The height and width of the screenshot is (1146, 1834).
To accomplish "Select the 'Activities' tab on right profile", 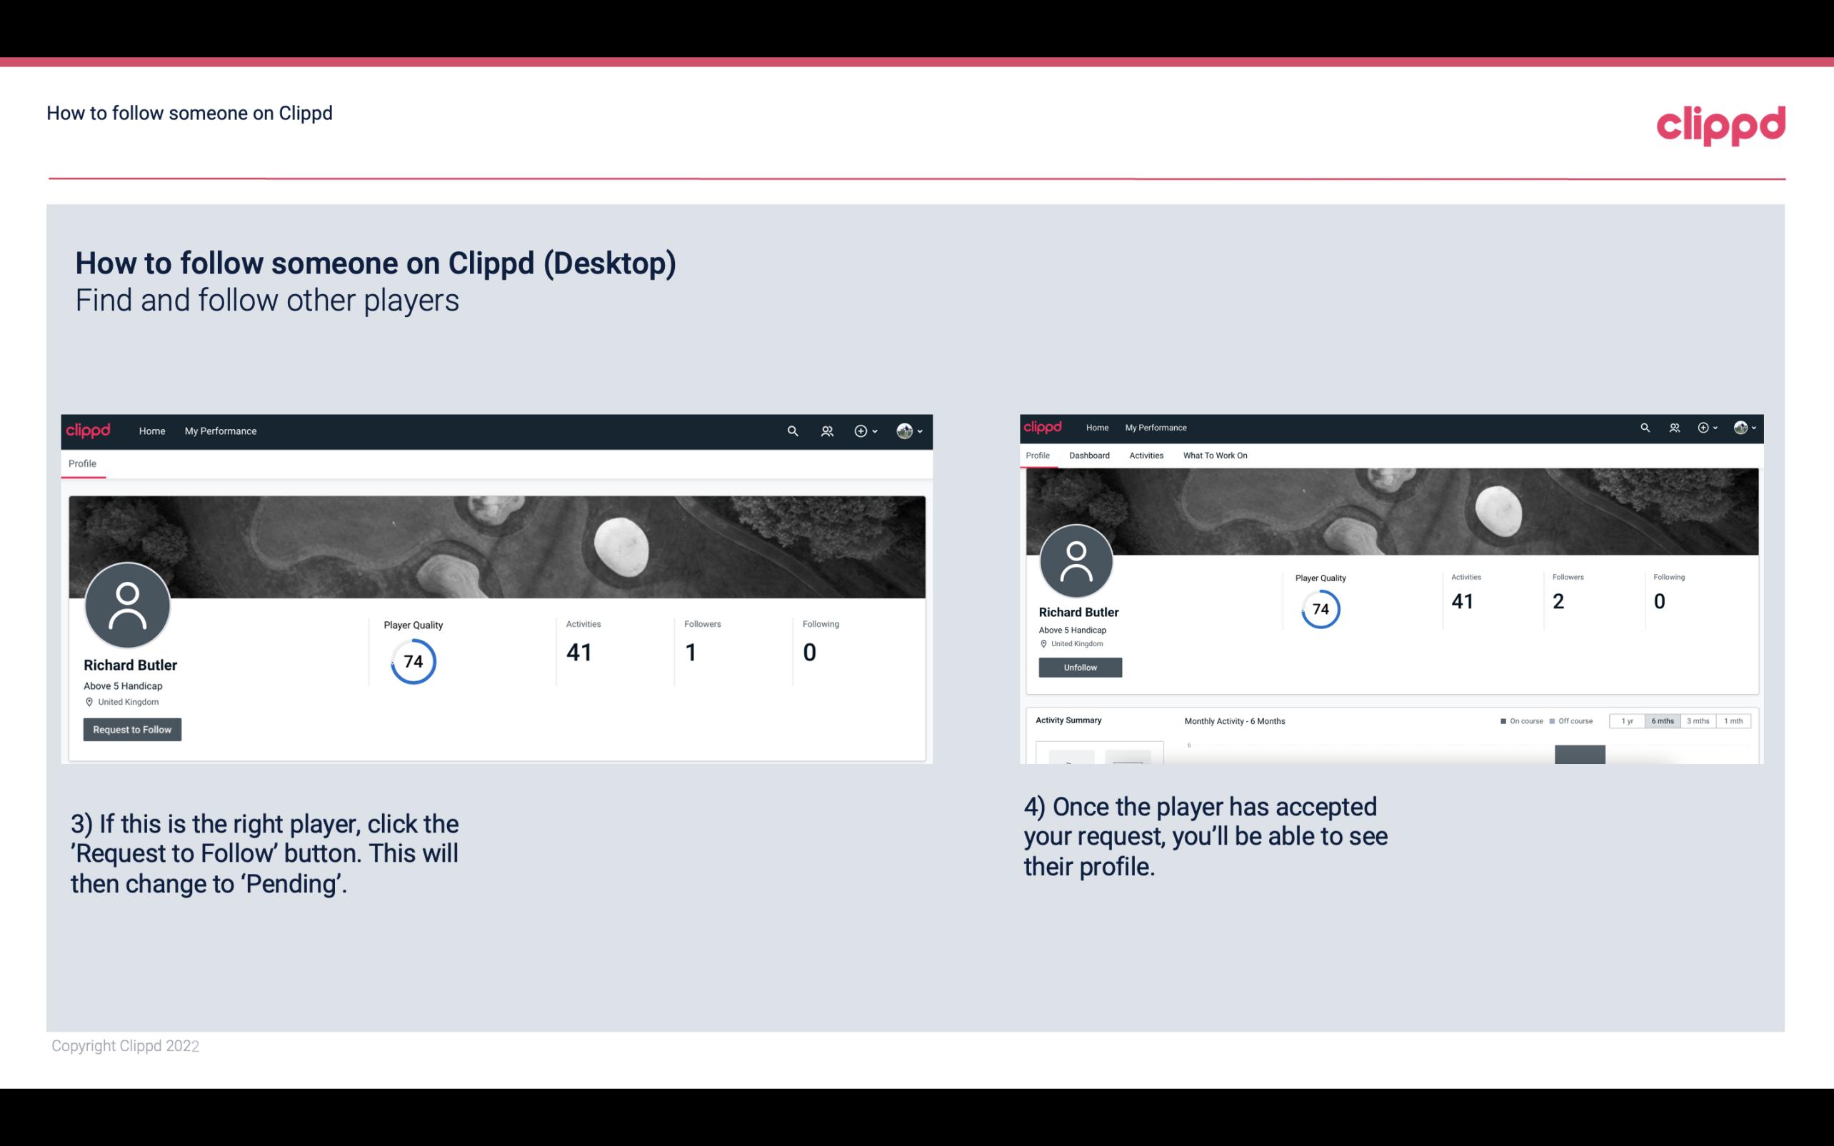I will [x=1143, y=456].
